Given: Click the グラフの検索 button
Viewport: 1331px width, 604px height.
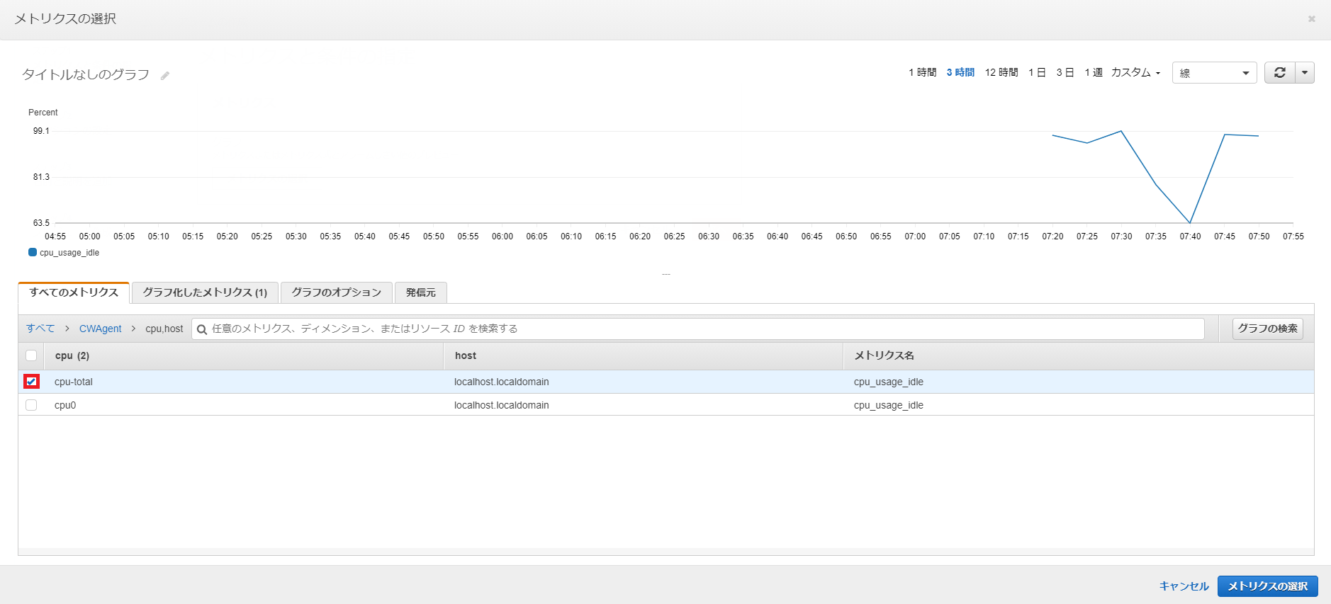Looking at the screenshot, I should 1268,329.
